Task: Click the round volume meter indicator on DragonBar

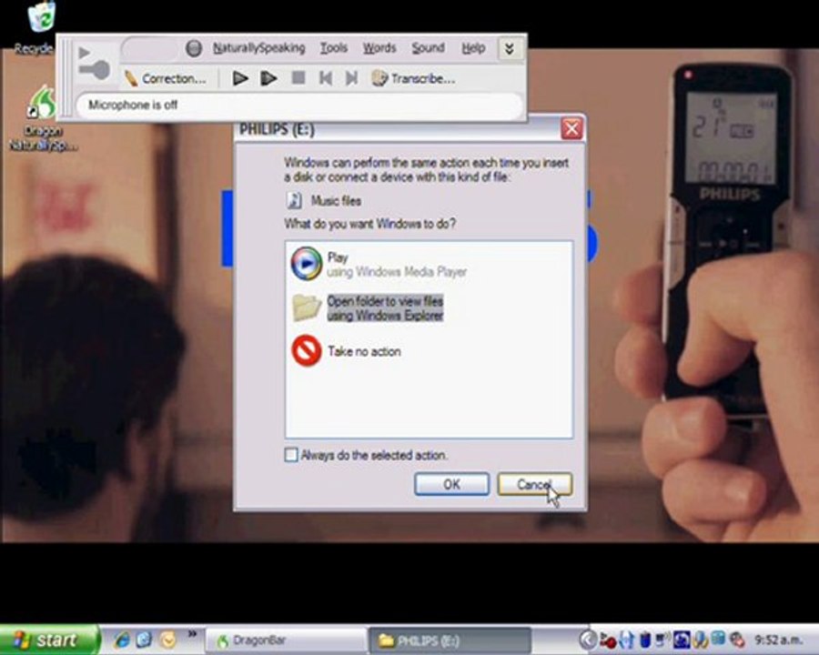Action: pyautogui.click(x=194, y=48)
